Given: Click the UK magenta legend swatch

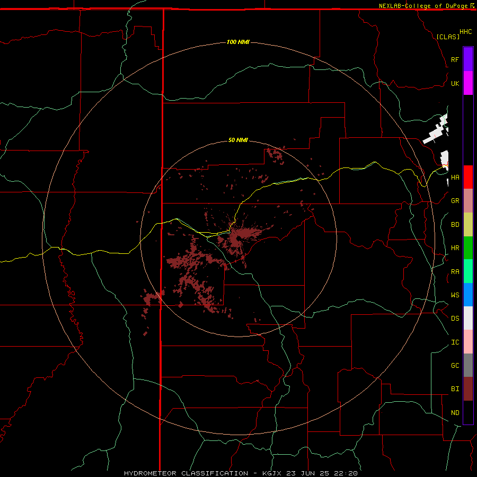Looking at the screenshot, I should pyautogui.click(x=468, y=83).
